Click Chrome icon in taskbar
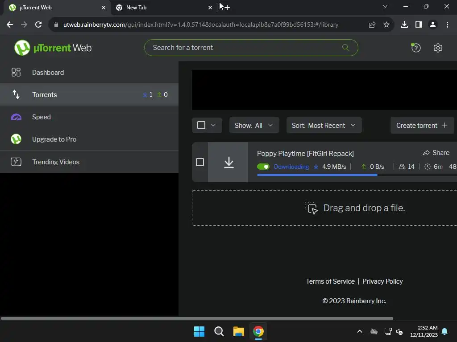Screen dimensions: 457x342 (258, 331)
